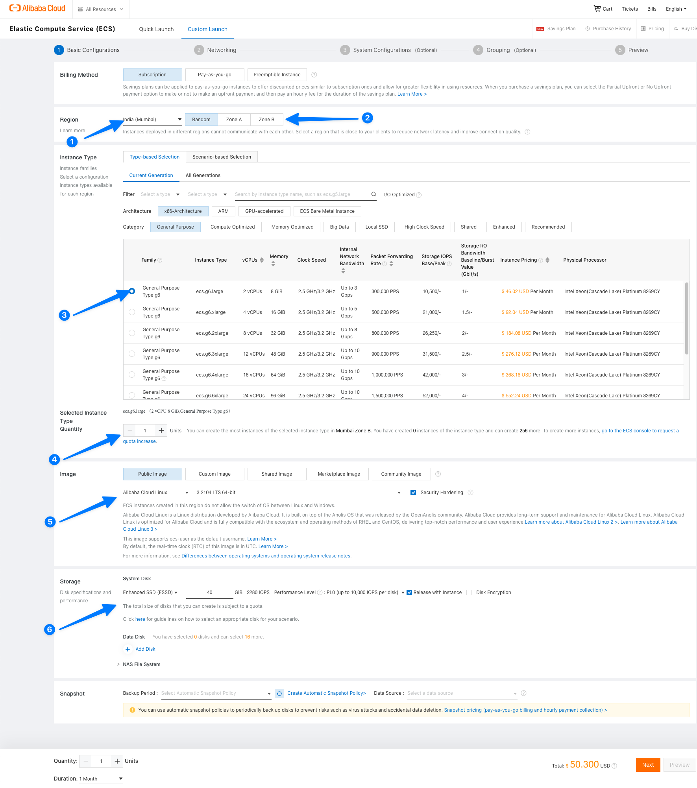Click the refresh snapshot policy icon

click(279, 693)
